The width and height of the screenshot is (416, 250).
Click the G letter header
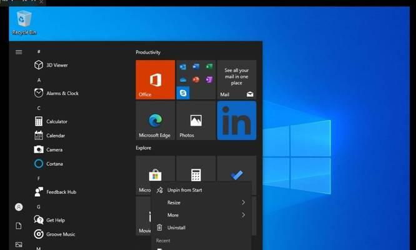coord(39,207)
